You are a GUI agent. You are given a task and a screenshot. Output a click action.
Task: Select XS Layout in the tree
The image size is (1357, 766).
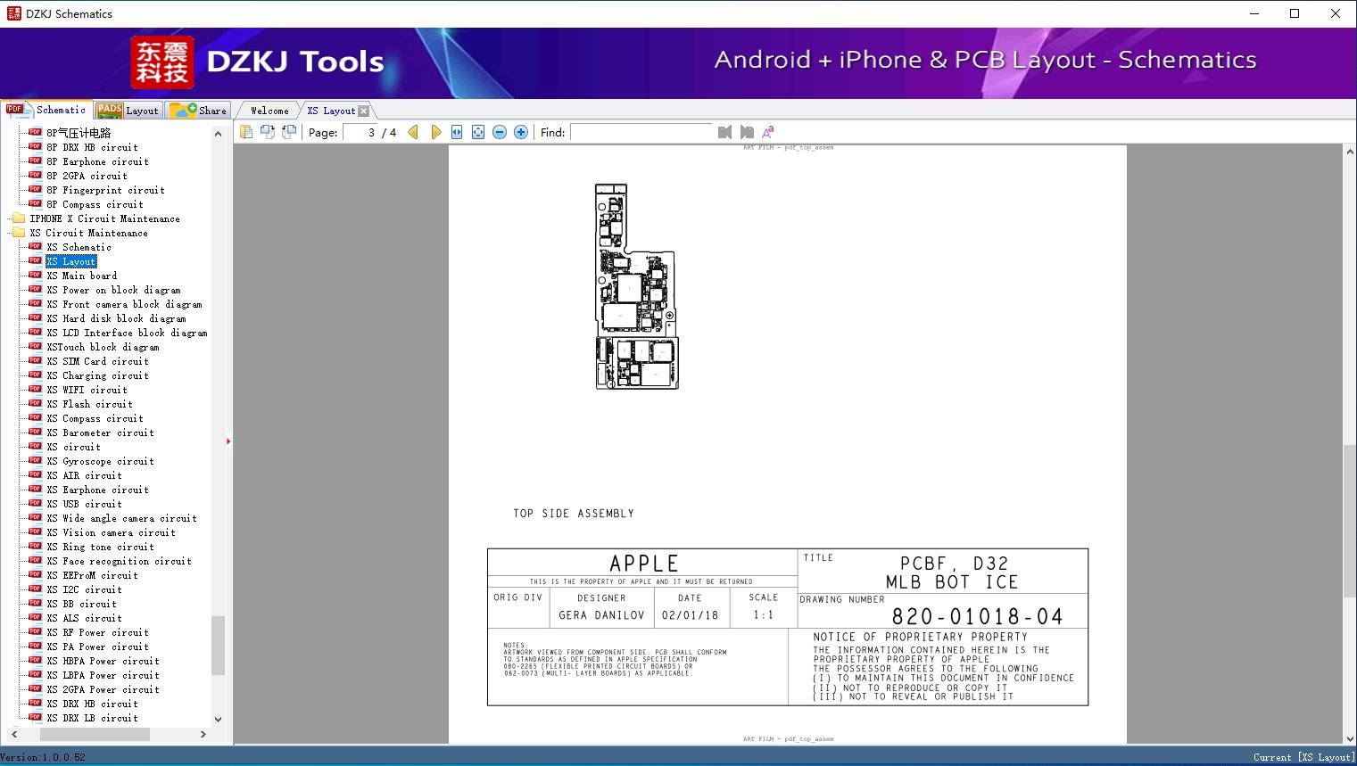point(71,261)
